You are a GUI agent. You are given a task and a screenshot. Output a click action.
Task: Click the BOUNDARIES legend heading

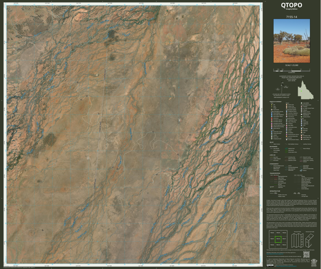coord(273,146)
